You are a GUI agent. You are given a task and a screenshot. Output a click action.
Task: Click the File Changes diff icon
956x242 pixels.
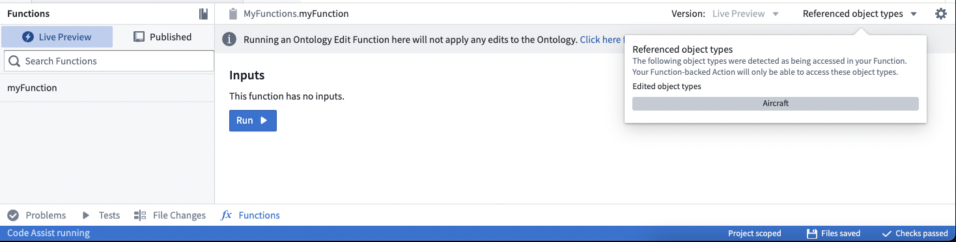click(x=140, y=215)
